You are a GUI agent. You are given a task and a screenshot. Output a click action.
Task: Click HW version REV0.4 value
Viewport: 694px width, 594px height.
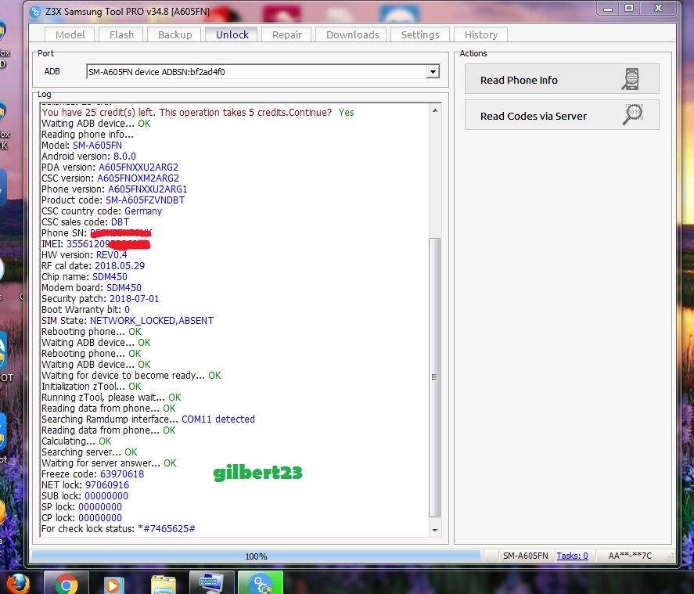[111, 255]
